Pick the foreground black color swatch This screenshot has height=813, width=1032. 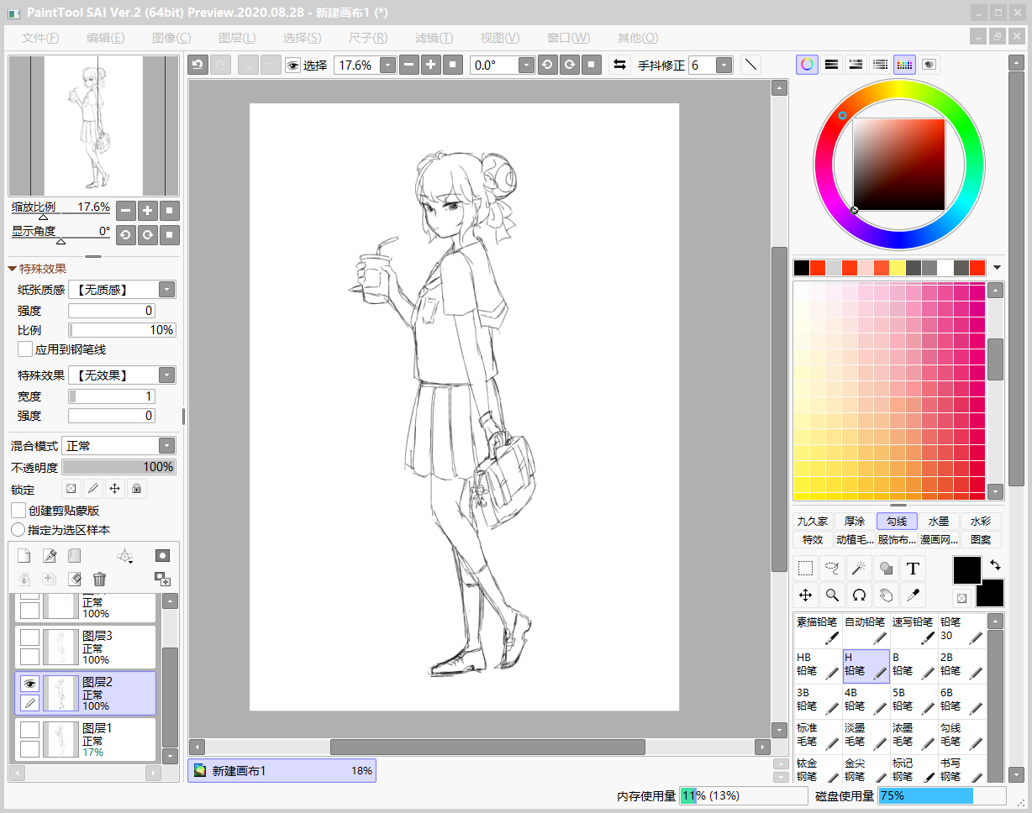point(966,570)
